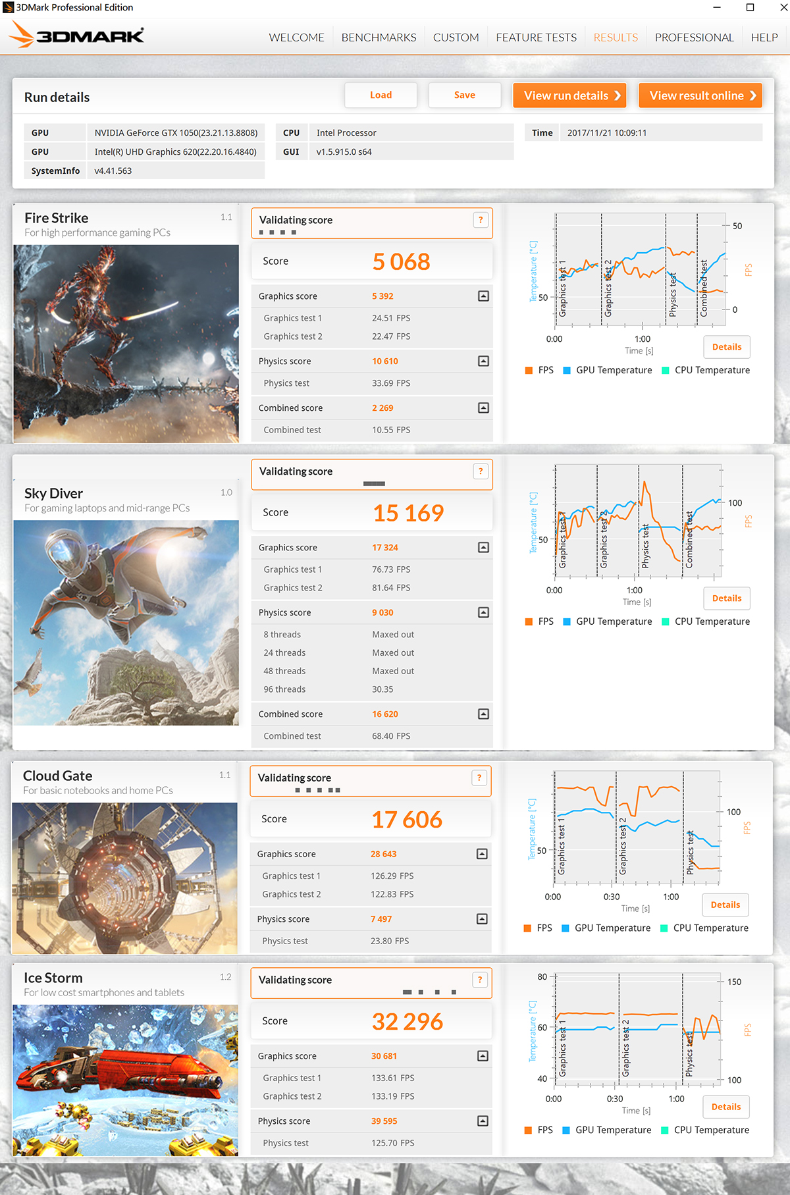Open Ice Storm chart Details
Screen dimensions: 790x1195
[x=726, y=1107]
